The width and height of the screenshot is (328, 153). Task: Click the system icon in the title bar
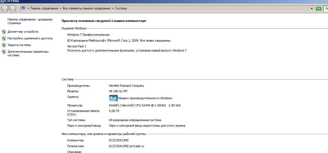point(2,1)
